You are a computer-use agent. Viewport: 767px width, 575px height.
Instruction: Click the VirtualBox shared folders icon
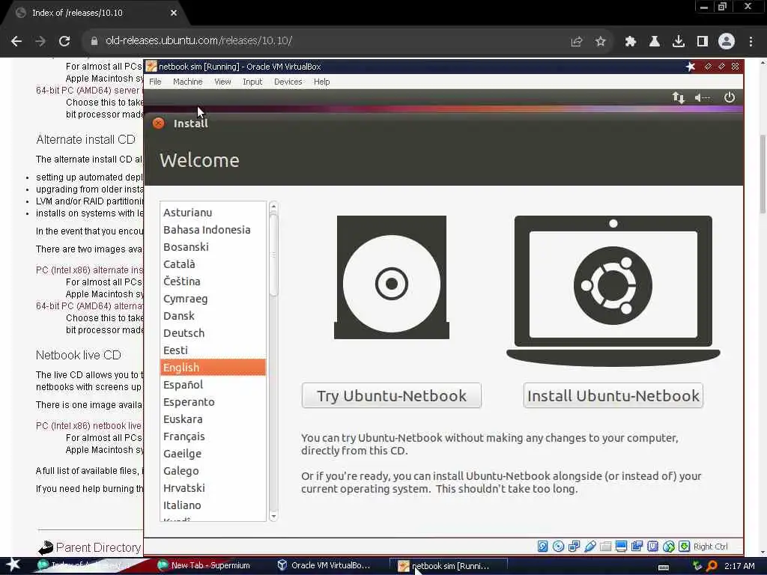pos(605,546)
